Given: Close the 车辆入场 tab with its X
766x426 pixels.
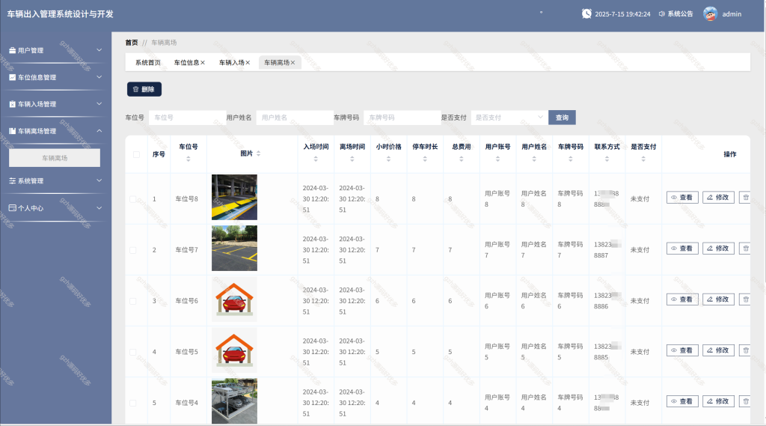Looking at the screenshot, I should point(248,63).
